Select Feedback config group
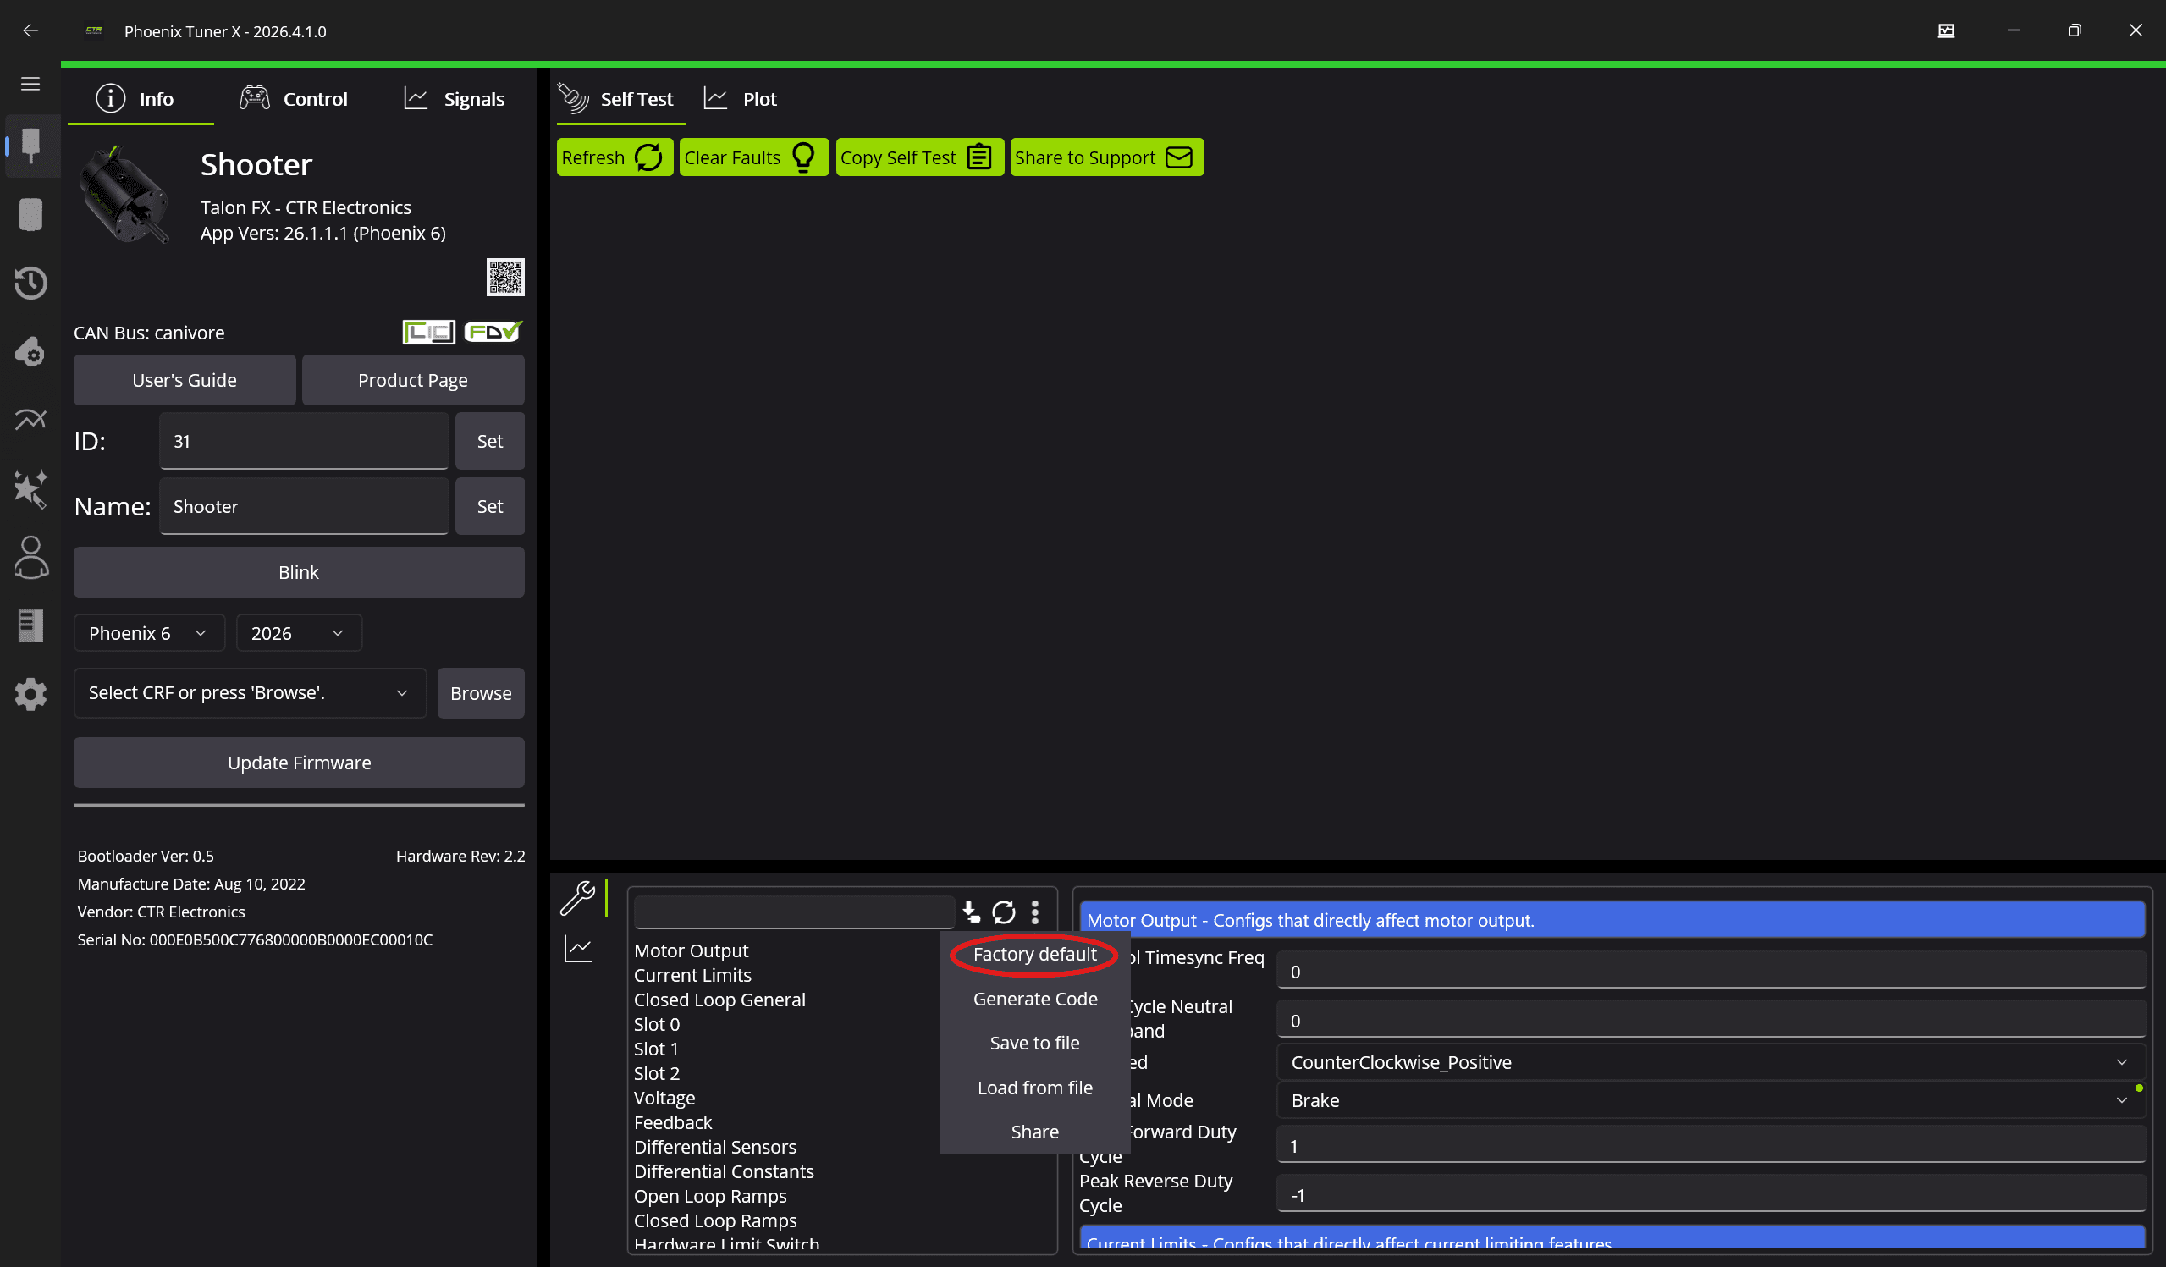2166x1267 pixels. tap(673, 1122)
